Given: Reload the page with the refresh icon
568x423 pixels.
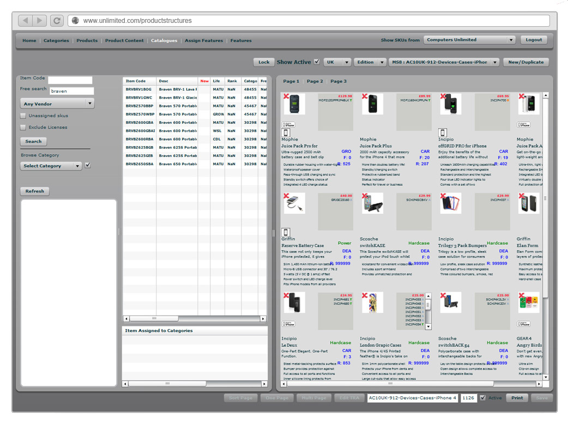Looking at the screenshot, I should [57, 21].
